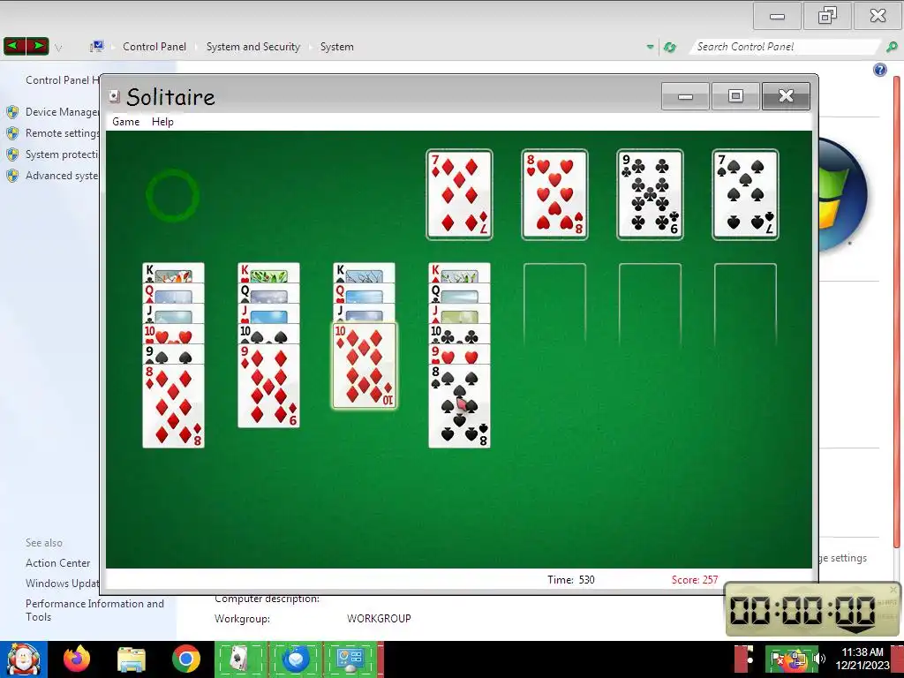904x678 pixels.
Task: Click the black Jack above the 10 of diamonds
Action: [364, 313]
